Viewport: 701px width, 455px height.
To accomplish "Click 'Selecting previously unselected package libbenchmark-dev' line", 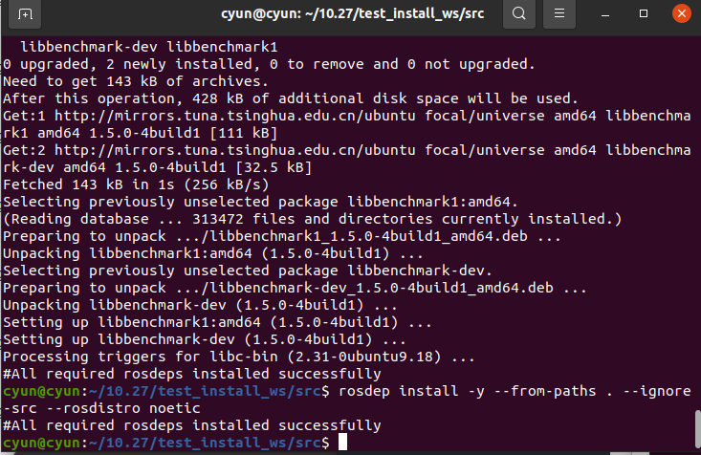I will pos(248,271).
